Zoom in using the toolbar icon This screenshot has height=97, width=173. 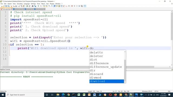[x=38, y=6]
